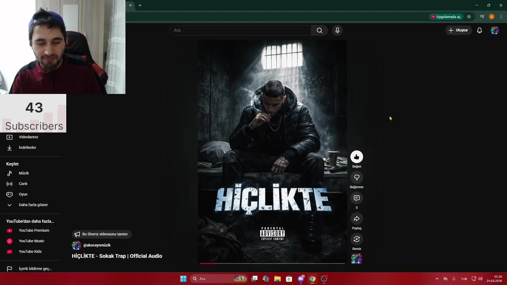
Task: Click the HİÇLİKTE - Sokak Trap title
Action: 117,256
